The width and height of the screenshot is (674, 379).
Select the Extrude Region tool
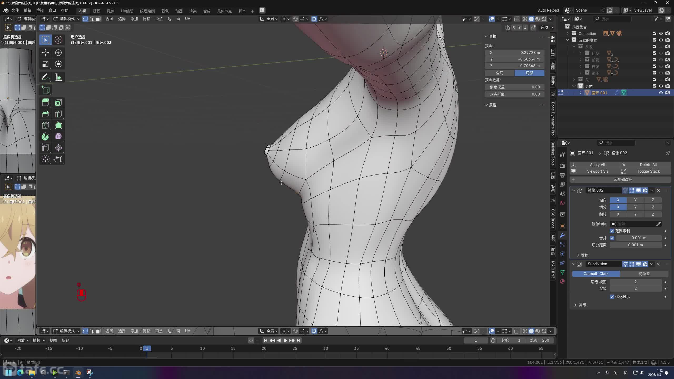[45, 102]
